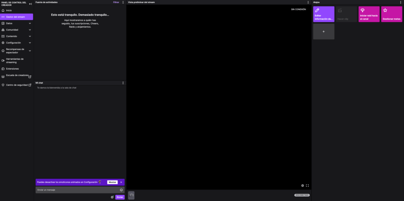This screenshot has width=404, height=201.
Task: Open stream preview settings gear
Action: pos(303,186)
